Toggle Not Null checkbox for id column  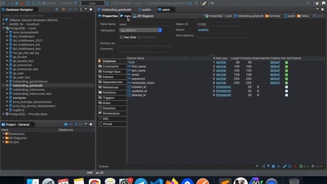287,62
